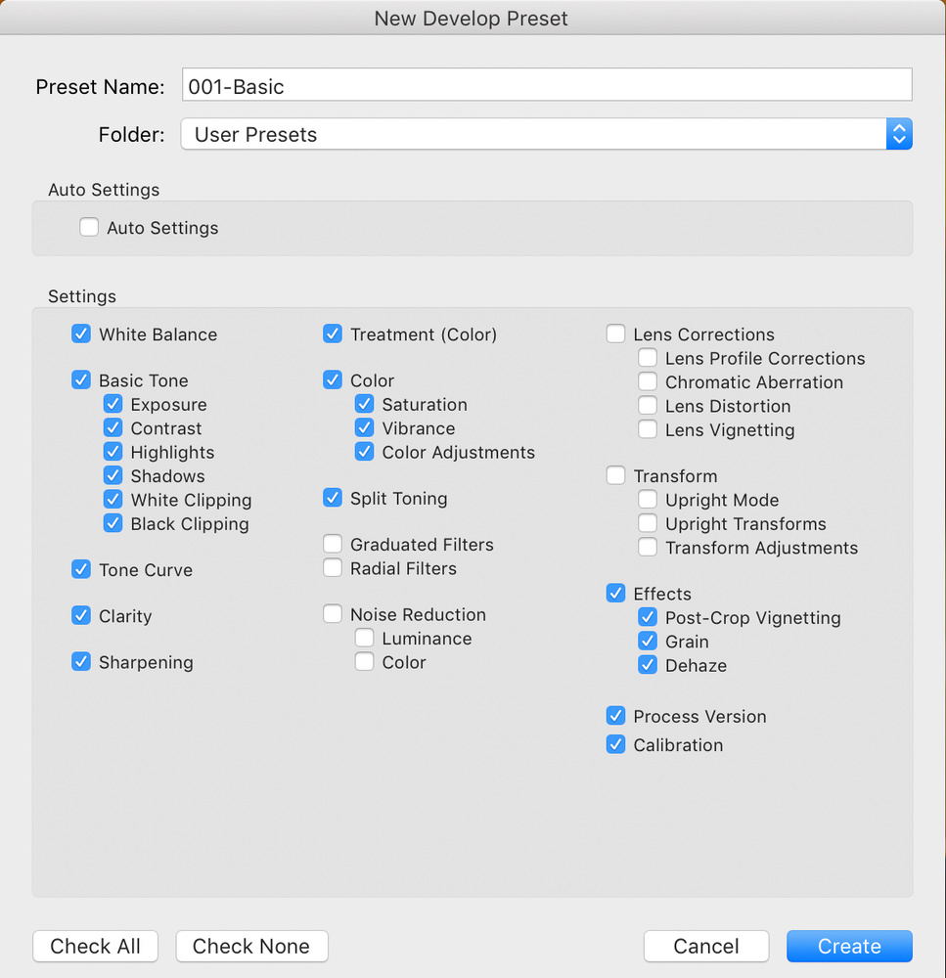Turn off the Sharpening checkbox
946x978 pixels.
coord(81,662)
